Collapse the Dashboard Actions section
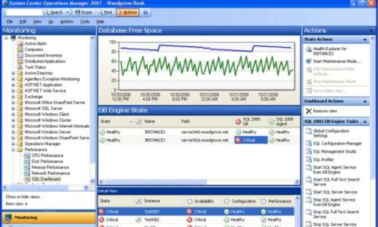 (365, 101)
